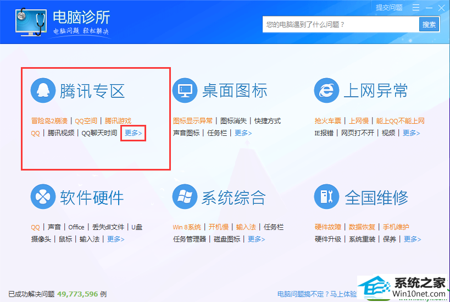Open the 系统综合 heading
The height and width of the screenshot is (302, 450).
pyautogui.click(x=234, y=197)
